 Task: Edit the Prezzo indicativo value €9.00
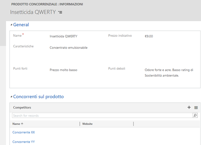click(149, 36)
